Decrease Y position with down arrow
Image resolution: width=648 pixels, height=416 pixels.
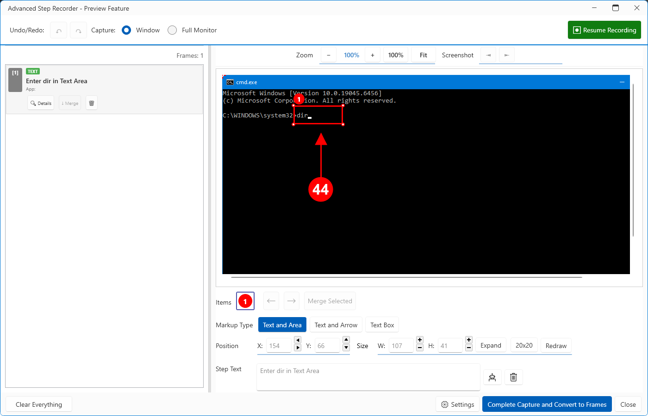[346, 348]
